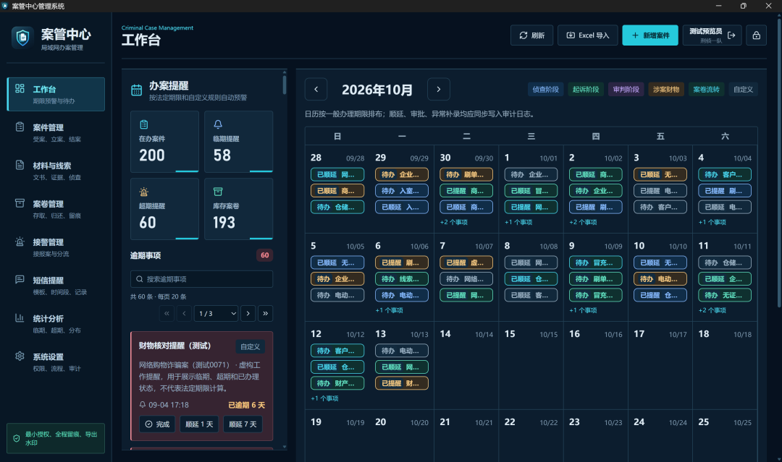Select the 案卷管理 archive sidebar item

point(55,209)
